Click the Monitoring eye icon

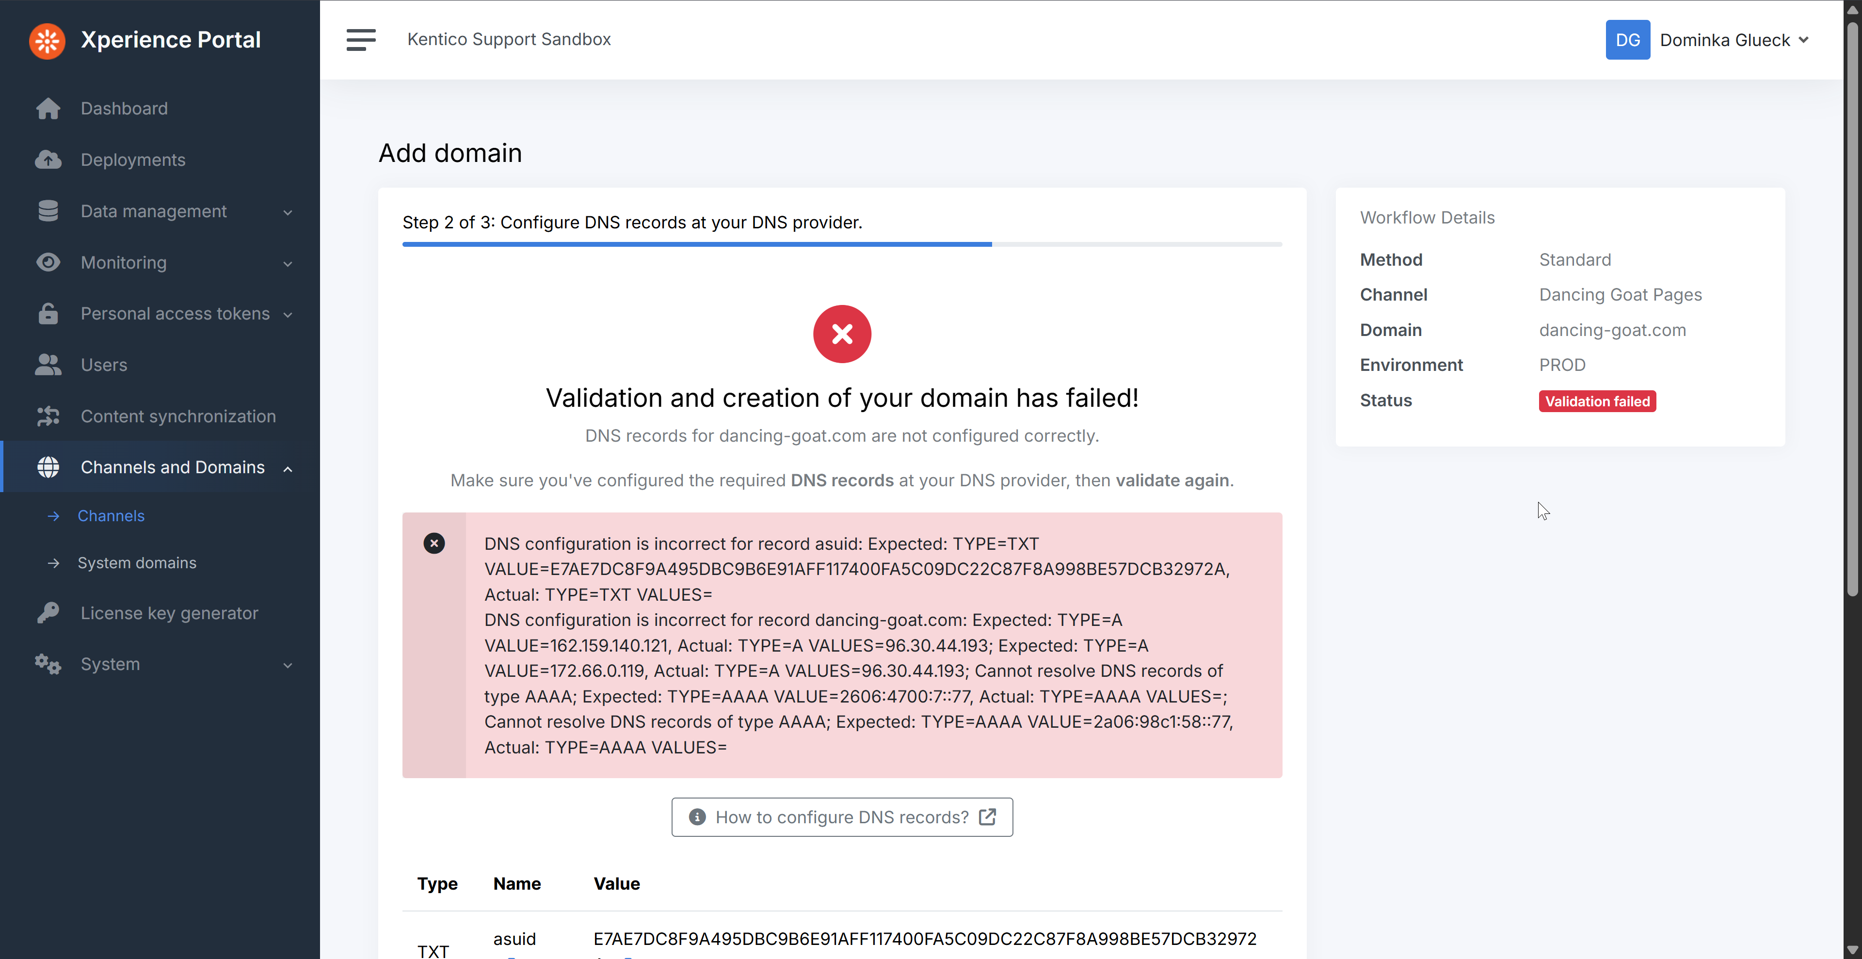(48, 262)
